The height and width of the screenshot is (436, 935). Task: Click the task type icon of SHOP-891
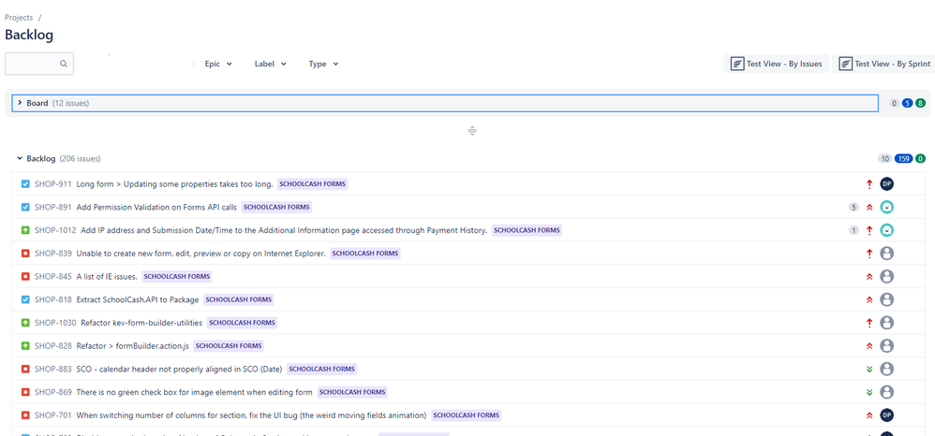pyautogui.click(x=25, y=208)
